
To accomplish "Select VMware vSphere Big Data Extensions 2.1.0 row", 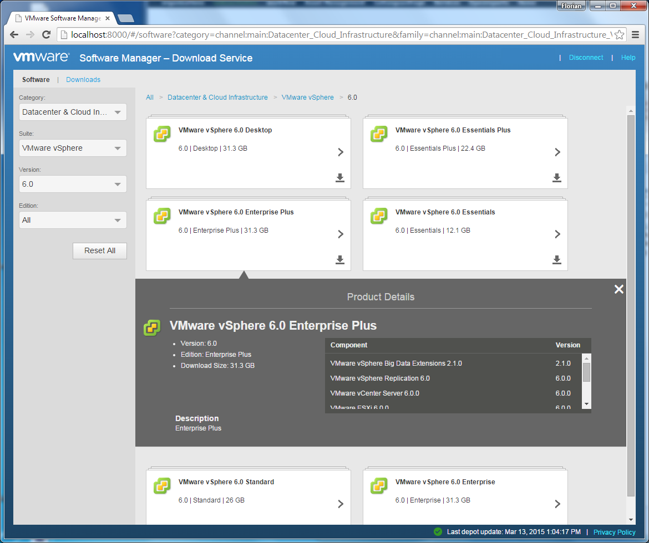I will click(453, 363).
